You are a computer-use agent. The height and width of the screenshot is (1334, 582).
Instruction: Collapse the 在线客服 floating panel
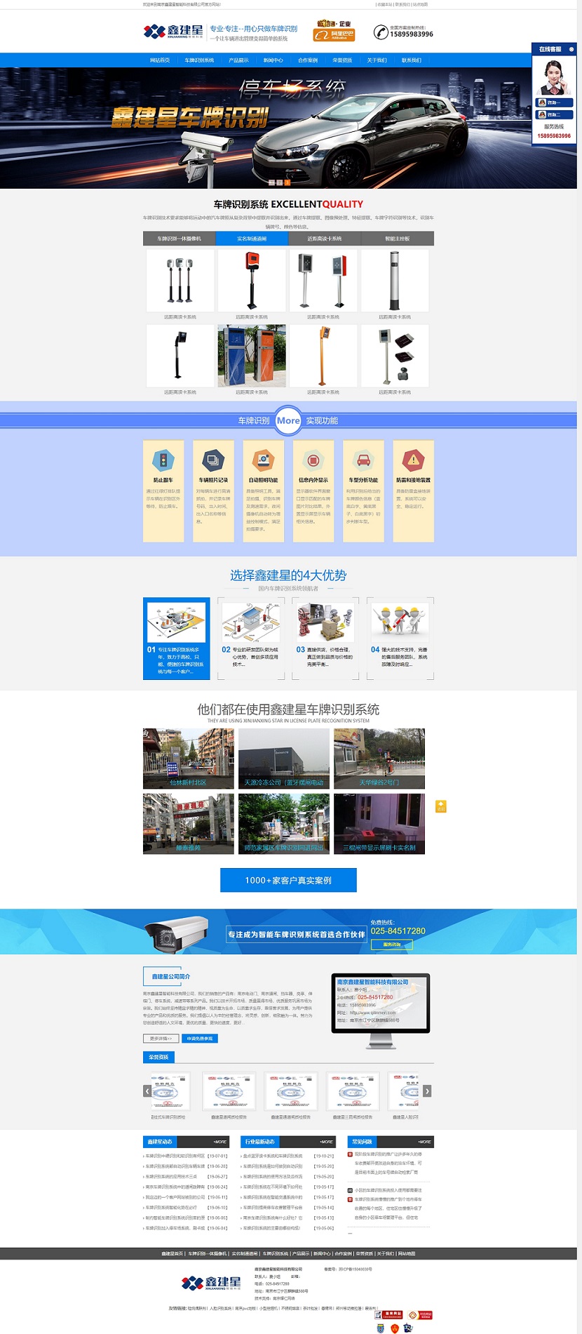(571, 49)
